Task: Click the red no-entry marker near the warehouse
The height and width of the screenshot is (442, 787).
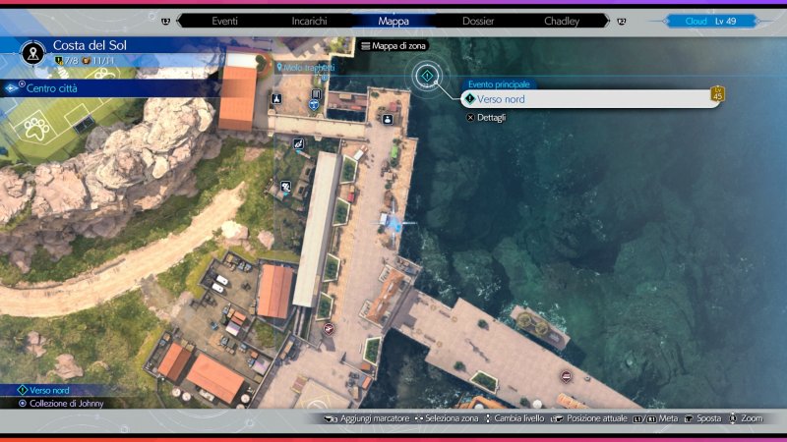Action: [328, 329]
